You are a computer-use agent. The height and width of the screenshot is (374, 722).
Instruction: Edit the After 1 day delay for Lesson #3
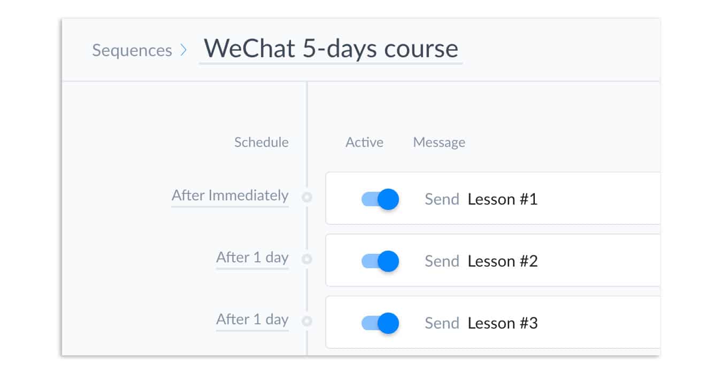tap(252, 320)
